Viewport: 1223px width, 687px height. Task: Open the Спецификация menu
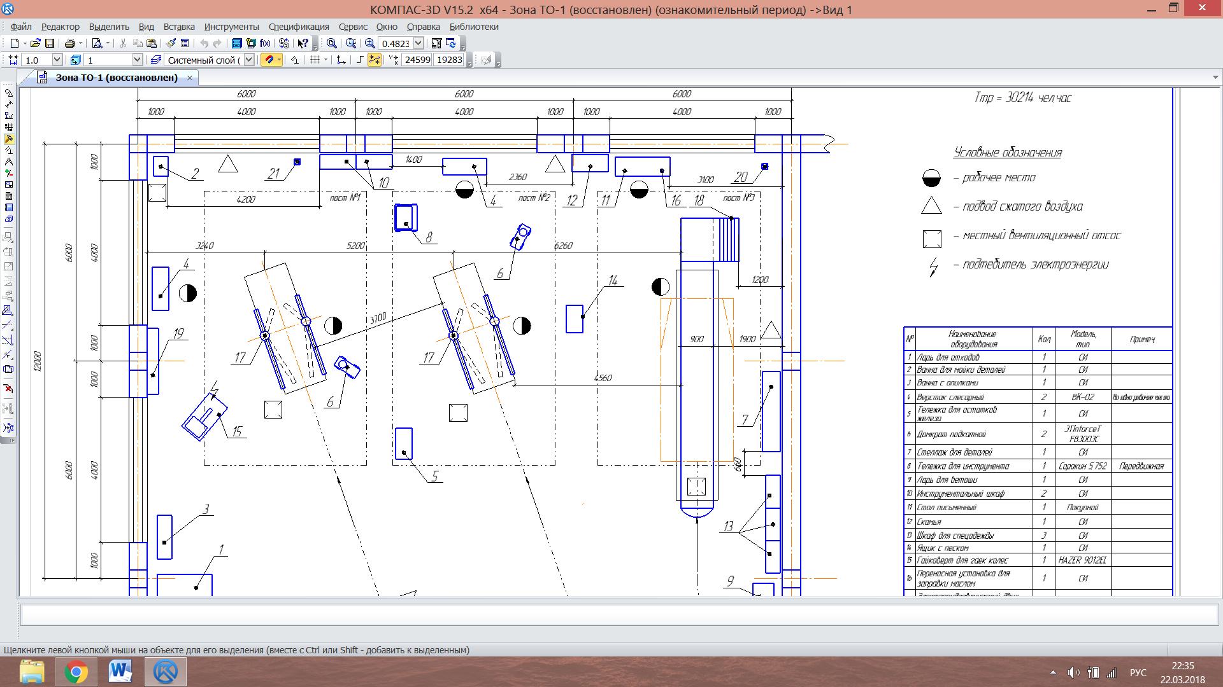tap(299, 27)
